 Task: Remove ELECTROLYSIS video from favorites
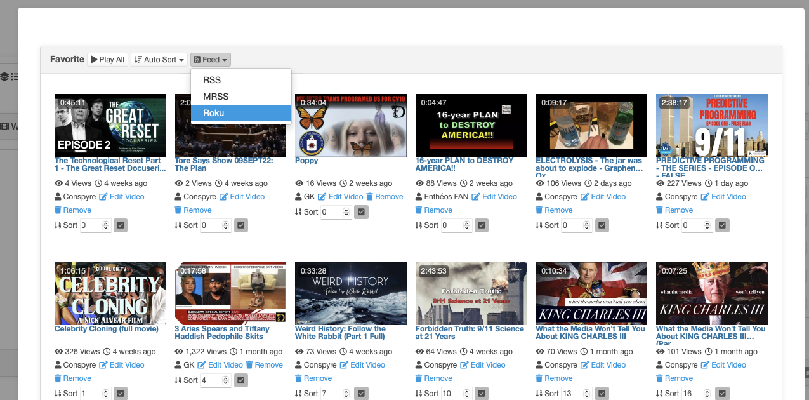pyautogui.click(x=555, y=210)
